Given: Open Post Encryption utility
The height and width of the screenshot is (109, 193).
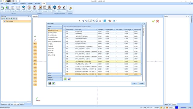Looking at the screenshot, I should [x=70, y=9].
